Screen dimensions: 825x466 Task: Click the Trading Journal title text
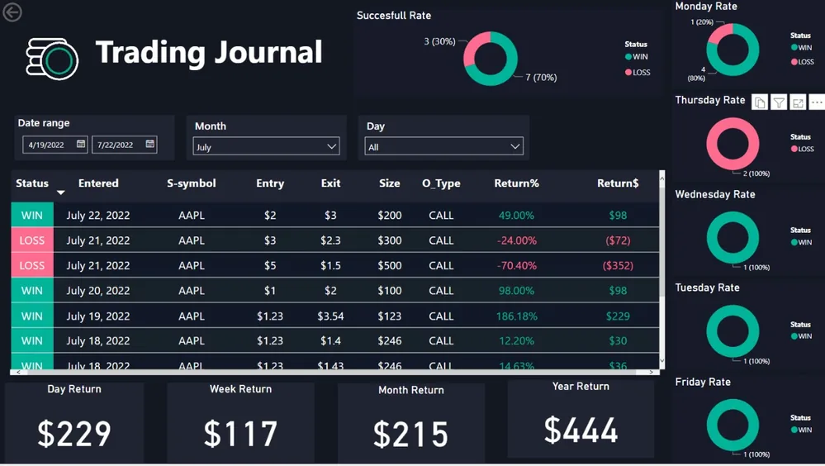pyautogui.click(x=209, y=52)
